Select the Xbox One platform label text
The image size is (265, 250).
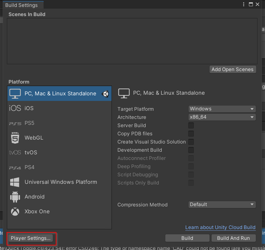click(37, 212)
